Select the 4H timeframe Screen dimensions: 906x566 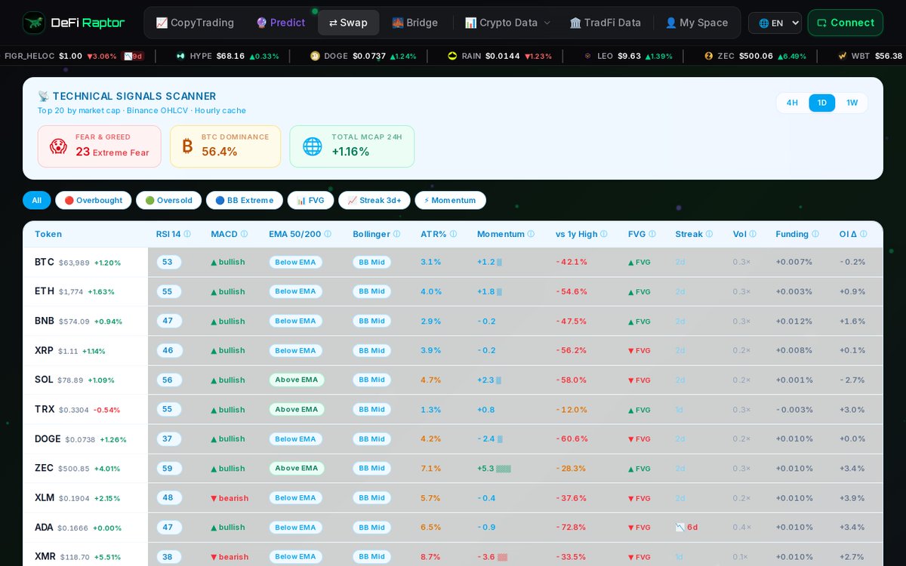(792, 103)
